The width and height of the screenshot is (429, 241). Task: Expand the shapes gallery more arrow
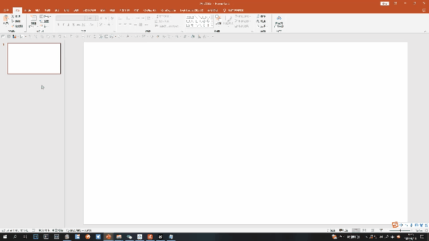[212, 25]
